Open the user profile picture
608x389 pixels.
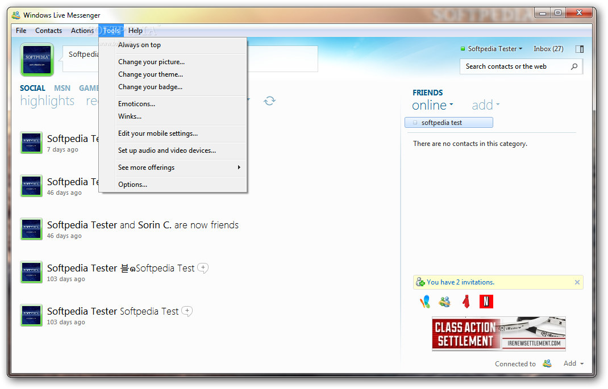[37, 60]
